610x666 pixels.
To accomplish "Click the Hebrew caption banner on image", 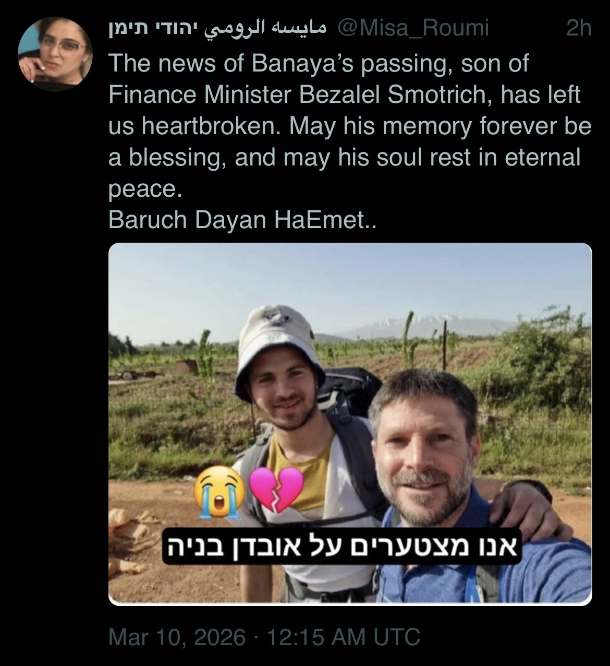I will [x=341, y=546].
